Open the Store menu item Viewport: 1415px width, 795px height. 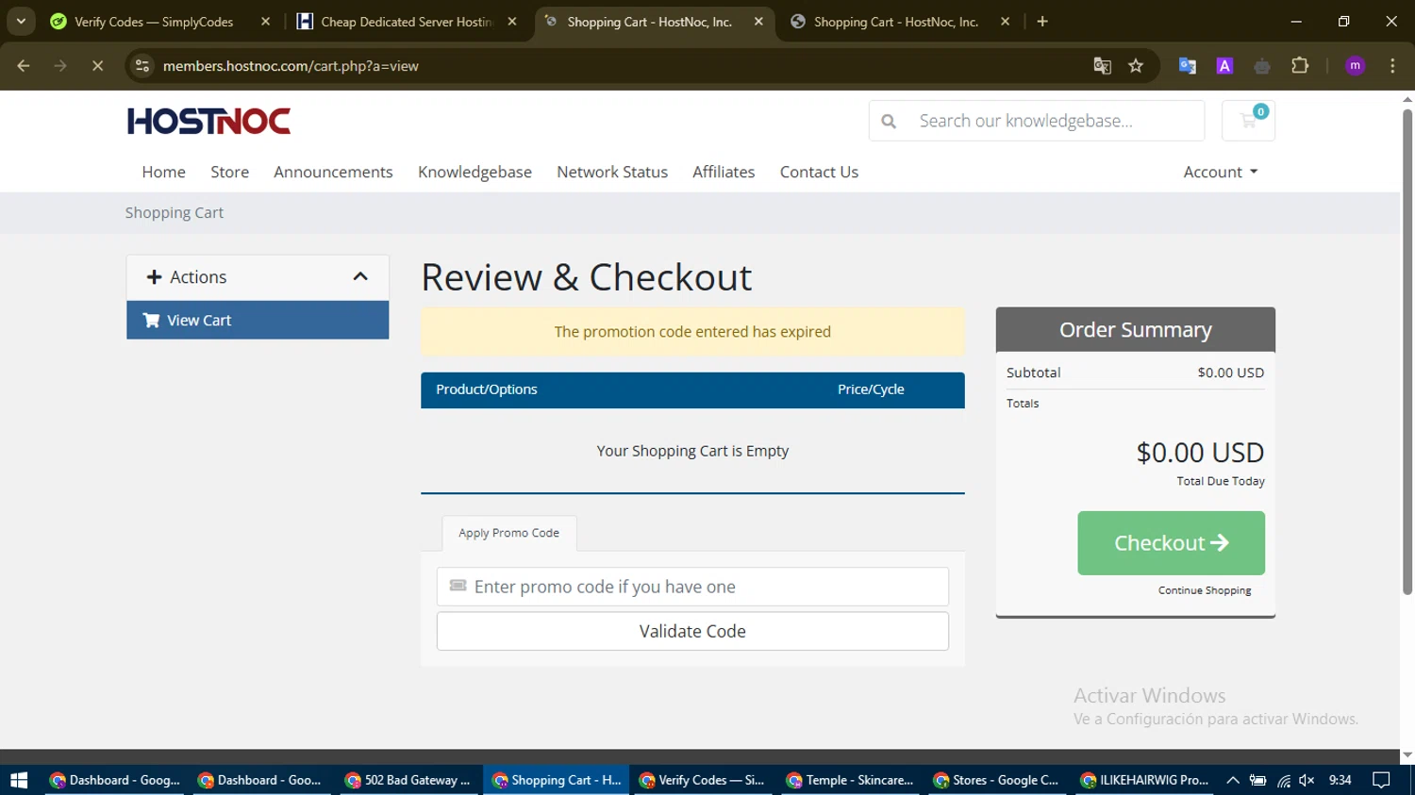[229, 172]
